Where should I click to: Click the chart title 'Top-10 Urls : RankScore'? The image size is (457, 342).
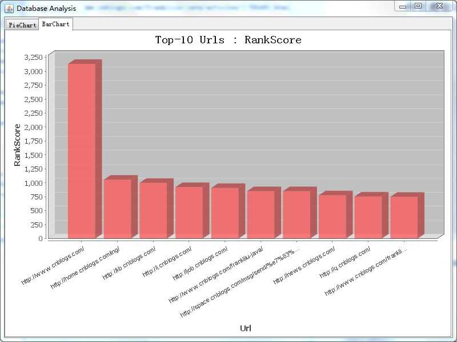point(228,40)
